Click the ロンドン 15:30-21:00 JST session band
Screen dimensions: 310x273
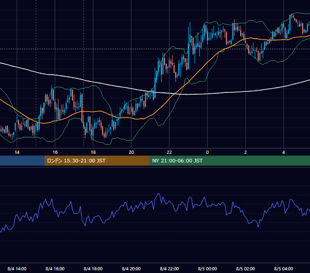pyautogui.click(x=97, y=161)
